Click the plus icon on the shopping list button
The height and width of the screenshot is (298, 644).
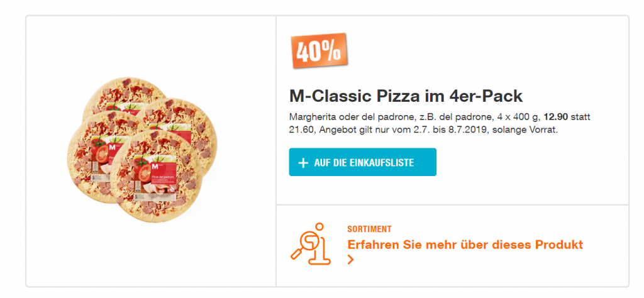coord(303,163)
